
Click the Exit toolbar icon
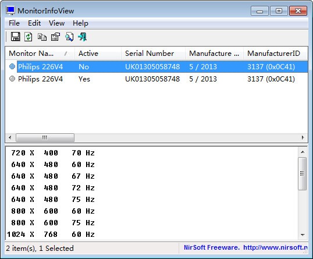[x=83, y=37]
